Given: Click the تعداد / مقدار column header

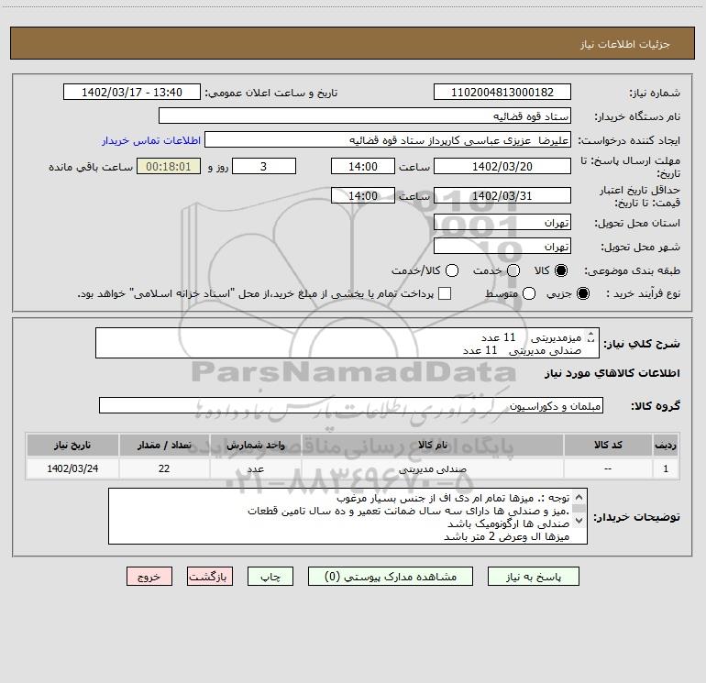Looking at the screenshot, I should 164,445.
